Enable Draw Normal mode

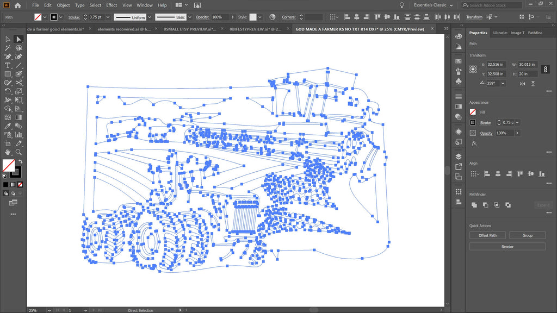click(5, 193)
